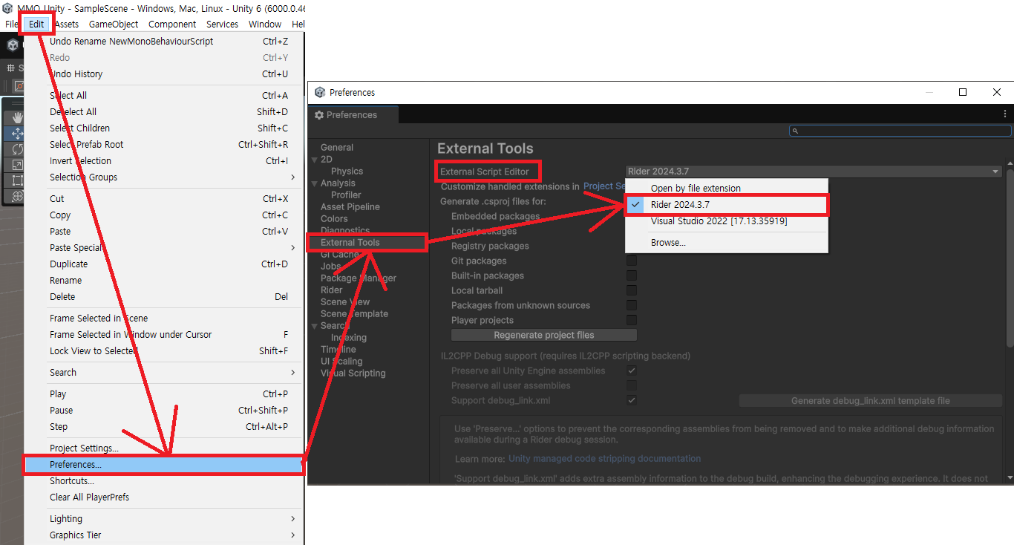Select General in preferences list
The height and width of the screenshot is (545, 1014).
[x=337, y=148]
